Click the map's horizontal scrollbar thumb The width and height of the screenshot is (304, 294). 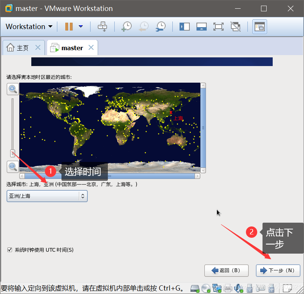click(110, 176)
